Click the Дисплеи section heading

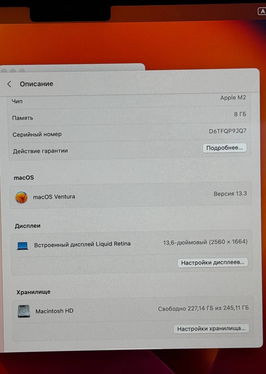(x=27, y=226)
